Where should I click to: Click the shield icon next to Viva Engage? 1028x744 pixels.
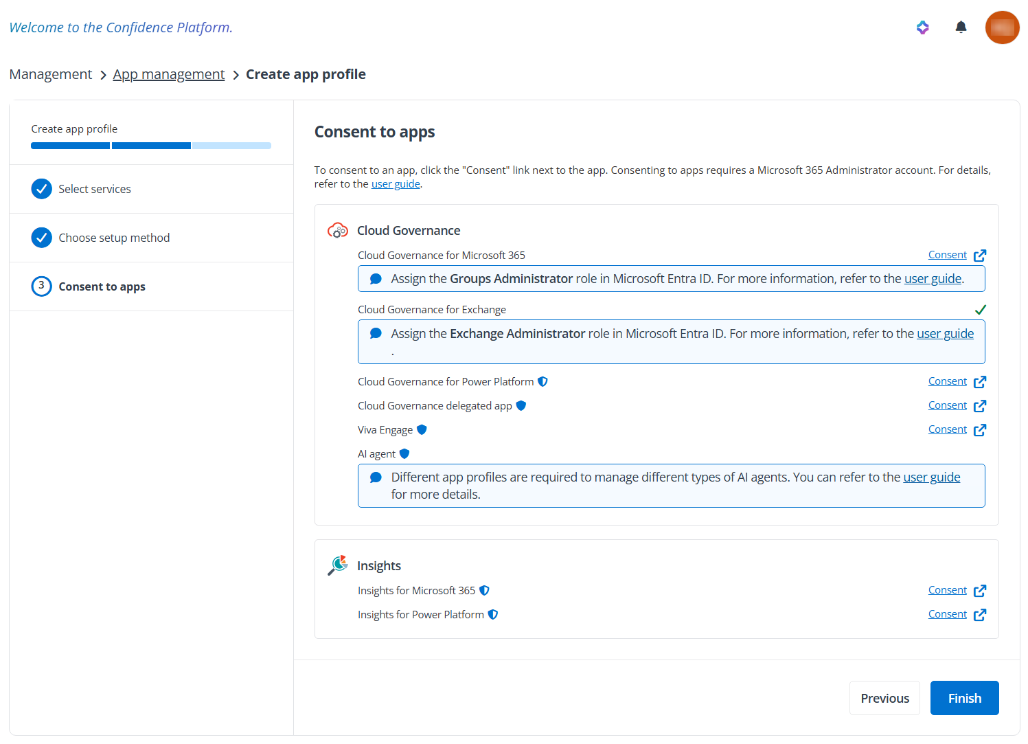click(x=422, y=429)
